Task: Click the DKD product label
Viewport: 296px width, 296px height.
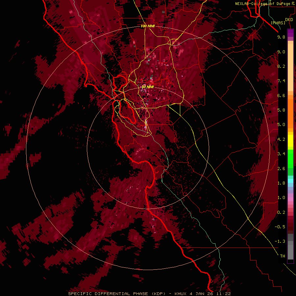Action: (x=289, y=20)
